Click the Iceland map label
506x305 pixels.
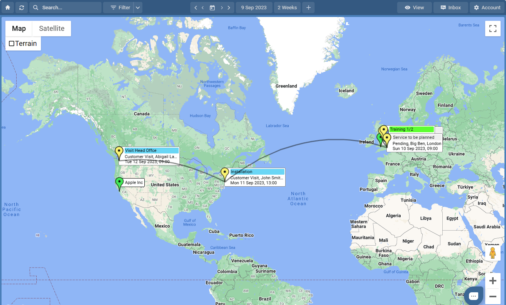(346, 91)
